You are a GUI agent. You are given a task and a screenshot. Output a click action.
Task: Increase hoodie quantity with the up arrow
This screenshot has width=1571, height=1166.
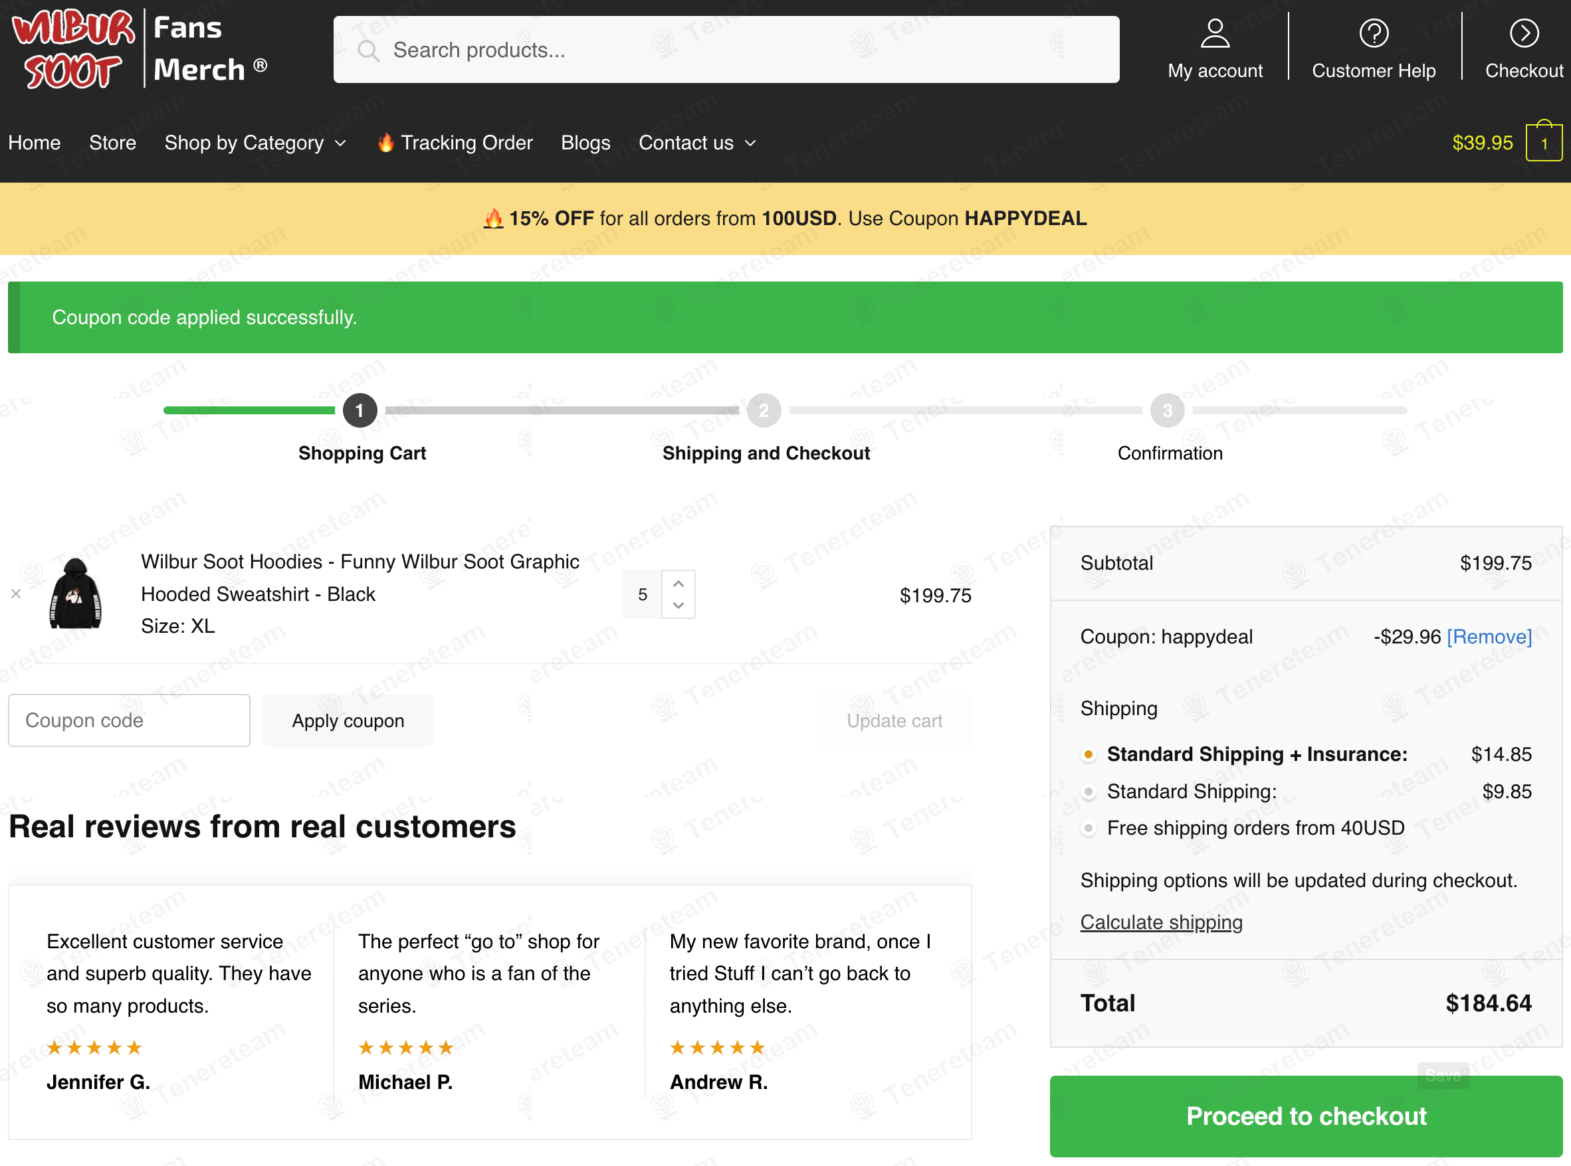tap(678, 583)
